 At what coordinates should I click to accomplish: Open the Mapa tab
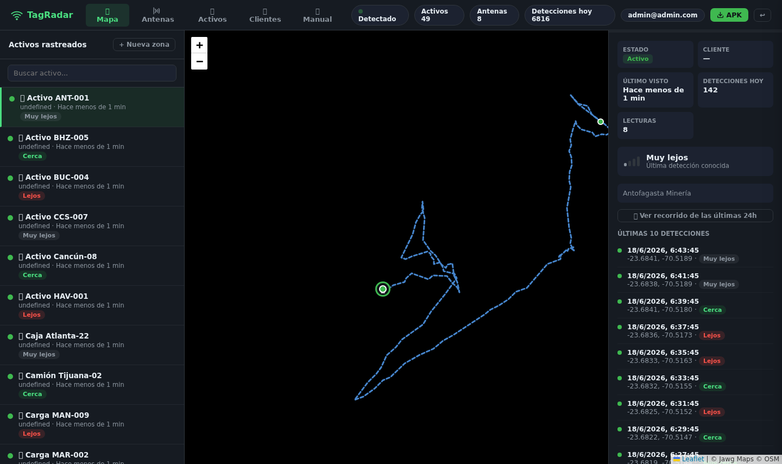pyautogui.click(x=108, y=15)
